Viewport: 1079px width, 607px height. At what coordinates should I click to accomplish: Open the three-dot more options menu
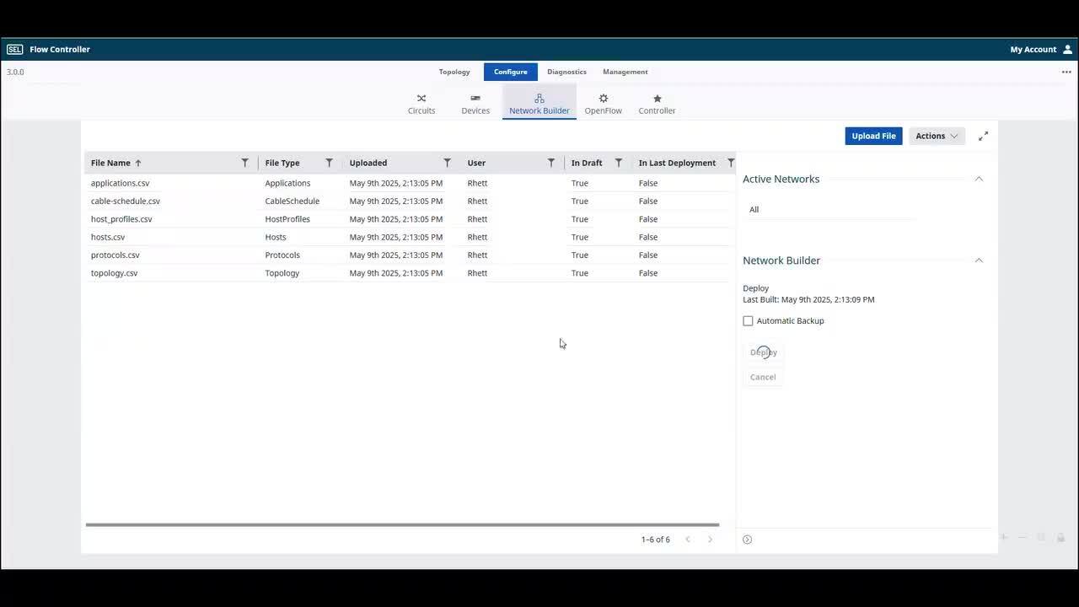1066,73
